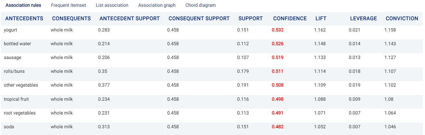Open the List association tab
425x135 pixels.
pos(112,5)
